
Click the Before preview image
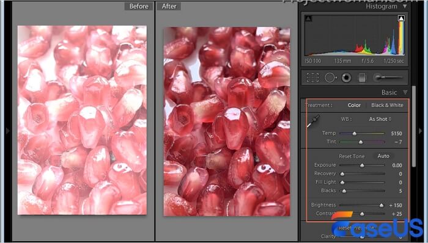pos(82,120)
